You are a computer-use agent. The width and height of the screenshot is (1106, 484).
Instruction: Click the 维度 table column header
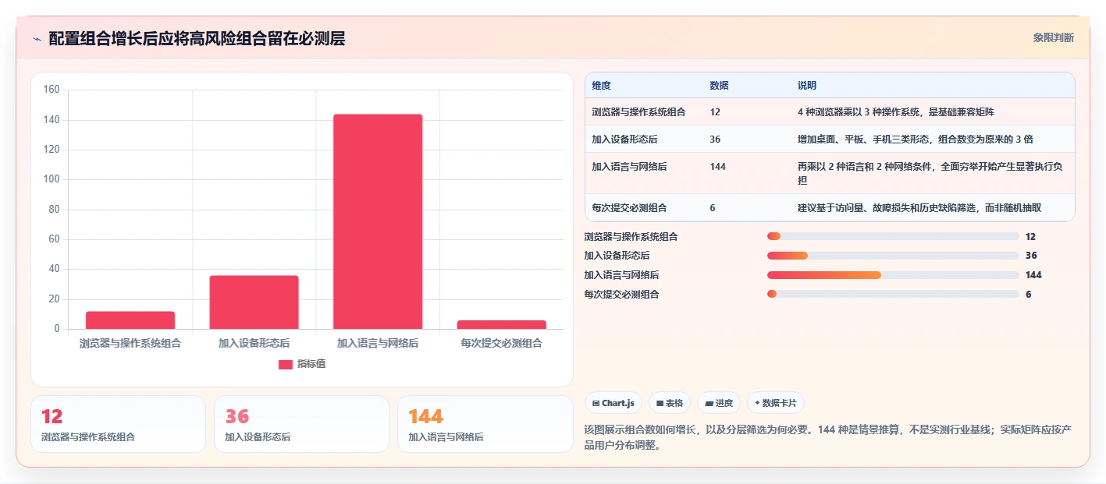click(x=601, y=85)
